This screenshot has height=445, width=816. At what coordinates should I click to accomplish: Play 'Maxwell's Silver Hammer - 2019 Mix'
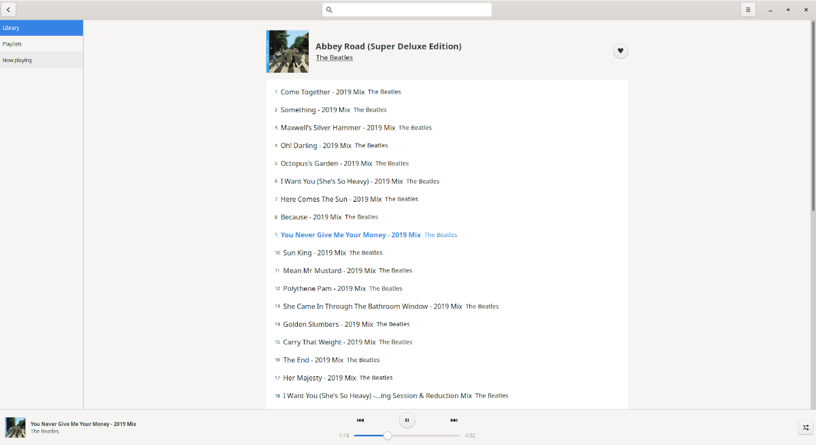click(447, 128)
